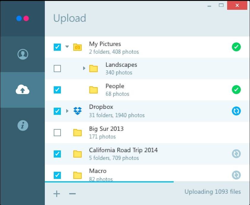
Task: Select the cloud upload sidebar icon
Action: [23, 90]
